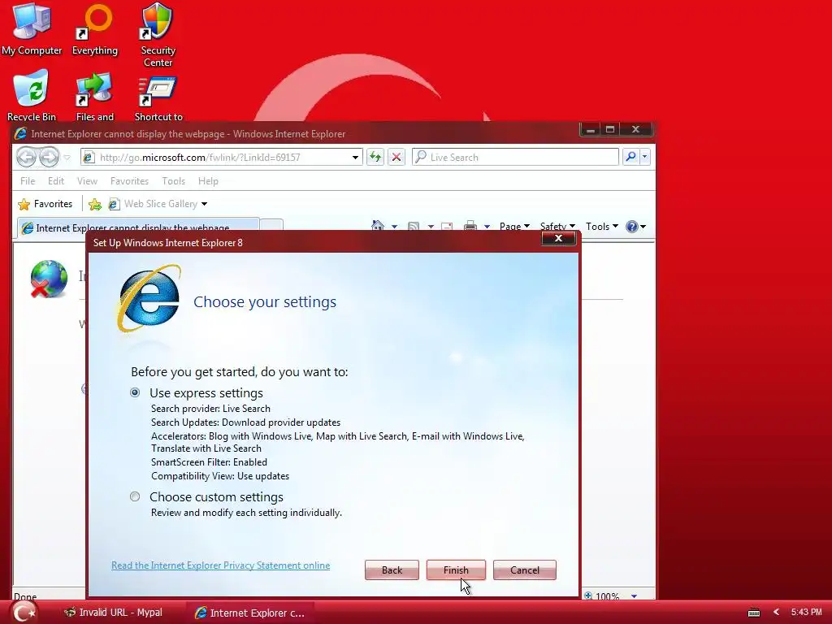Expand Web Slice Gallery dropdown
The height and width of the screenshot is (624, 832).
coord(204,204)
